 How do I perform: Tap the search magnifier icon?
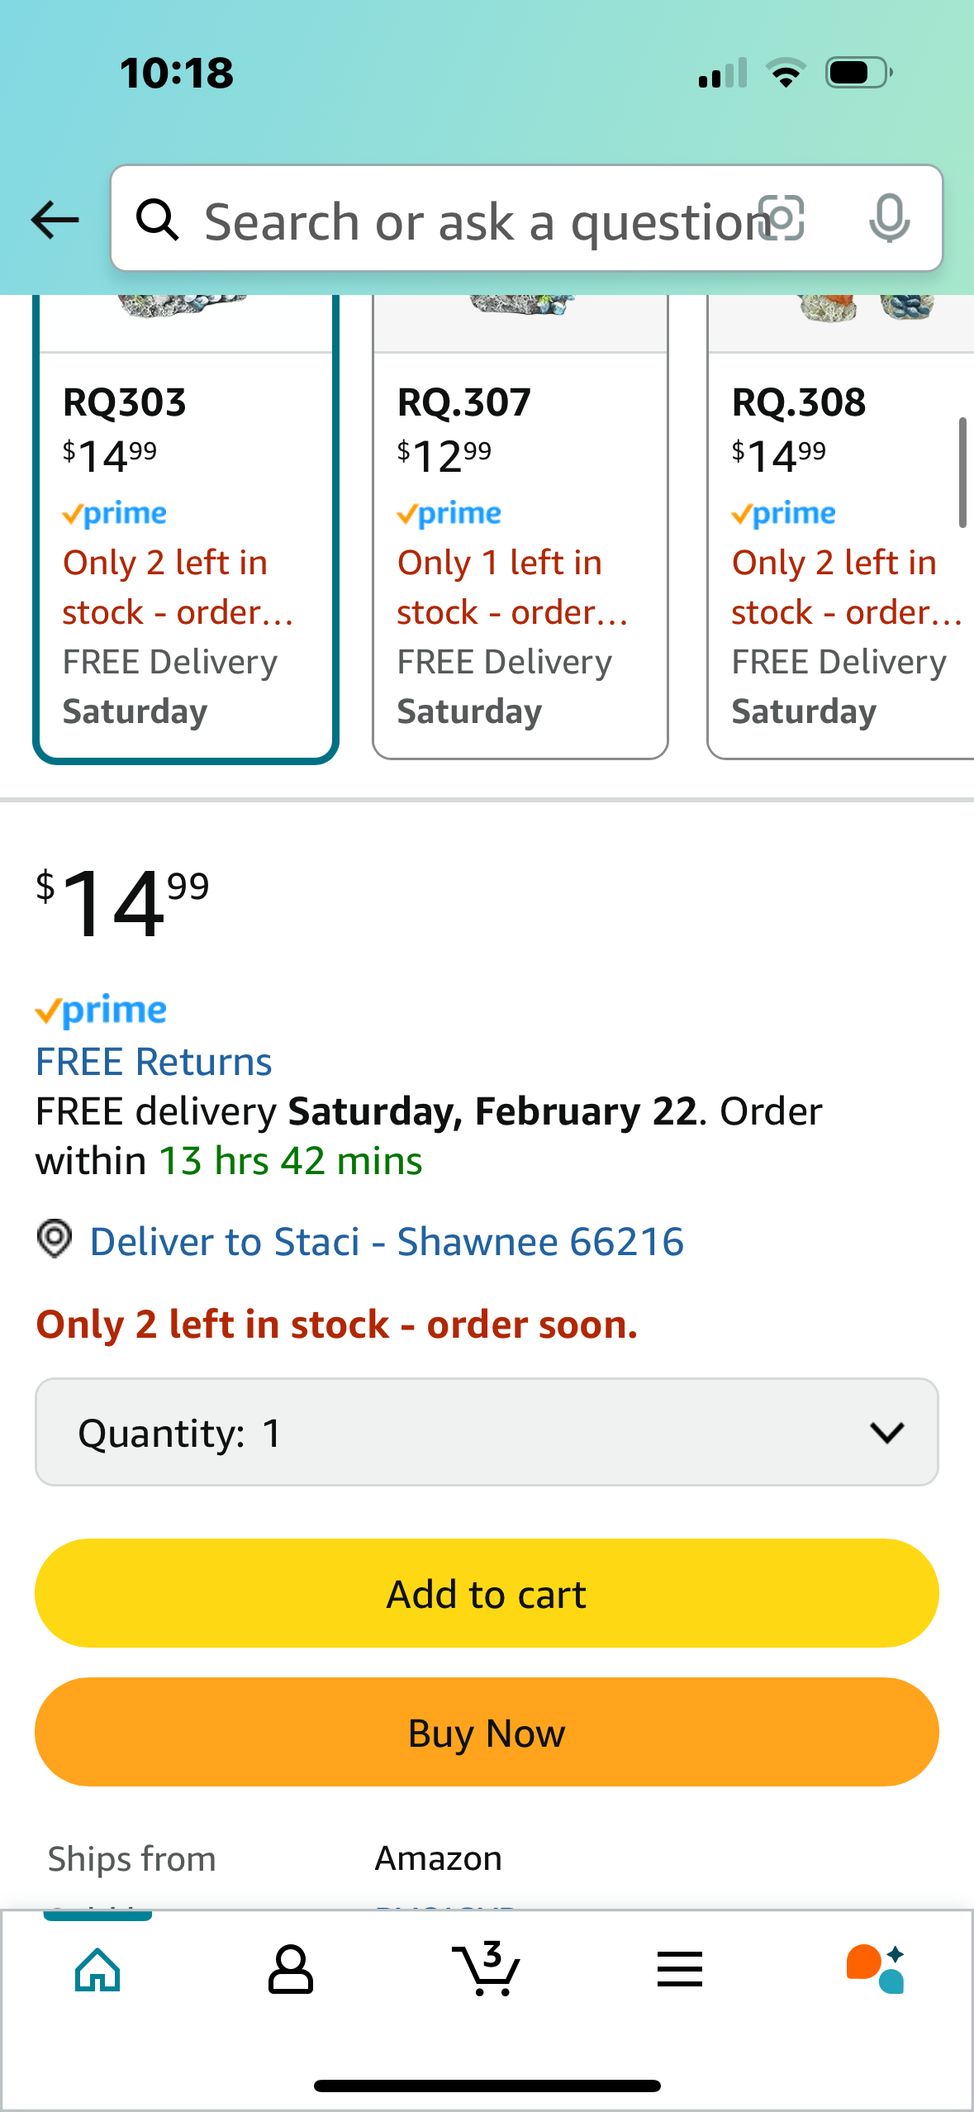pos(157,220)
